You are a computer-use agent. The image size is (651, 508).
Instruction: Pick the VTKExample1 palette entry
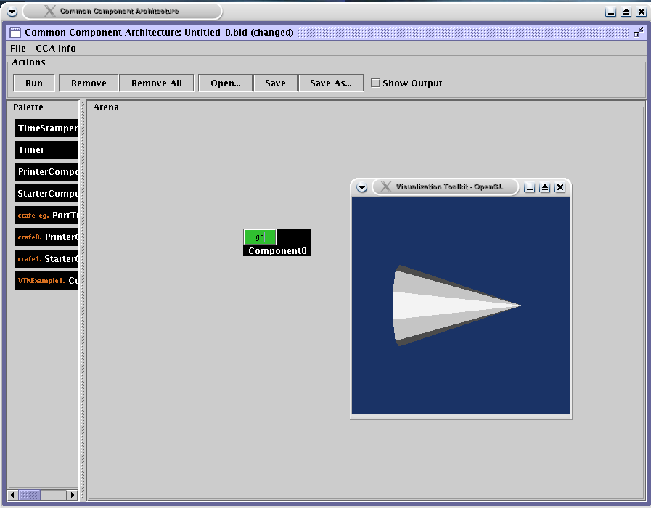coord(46,280)
